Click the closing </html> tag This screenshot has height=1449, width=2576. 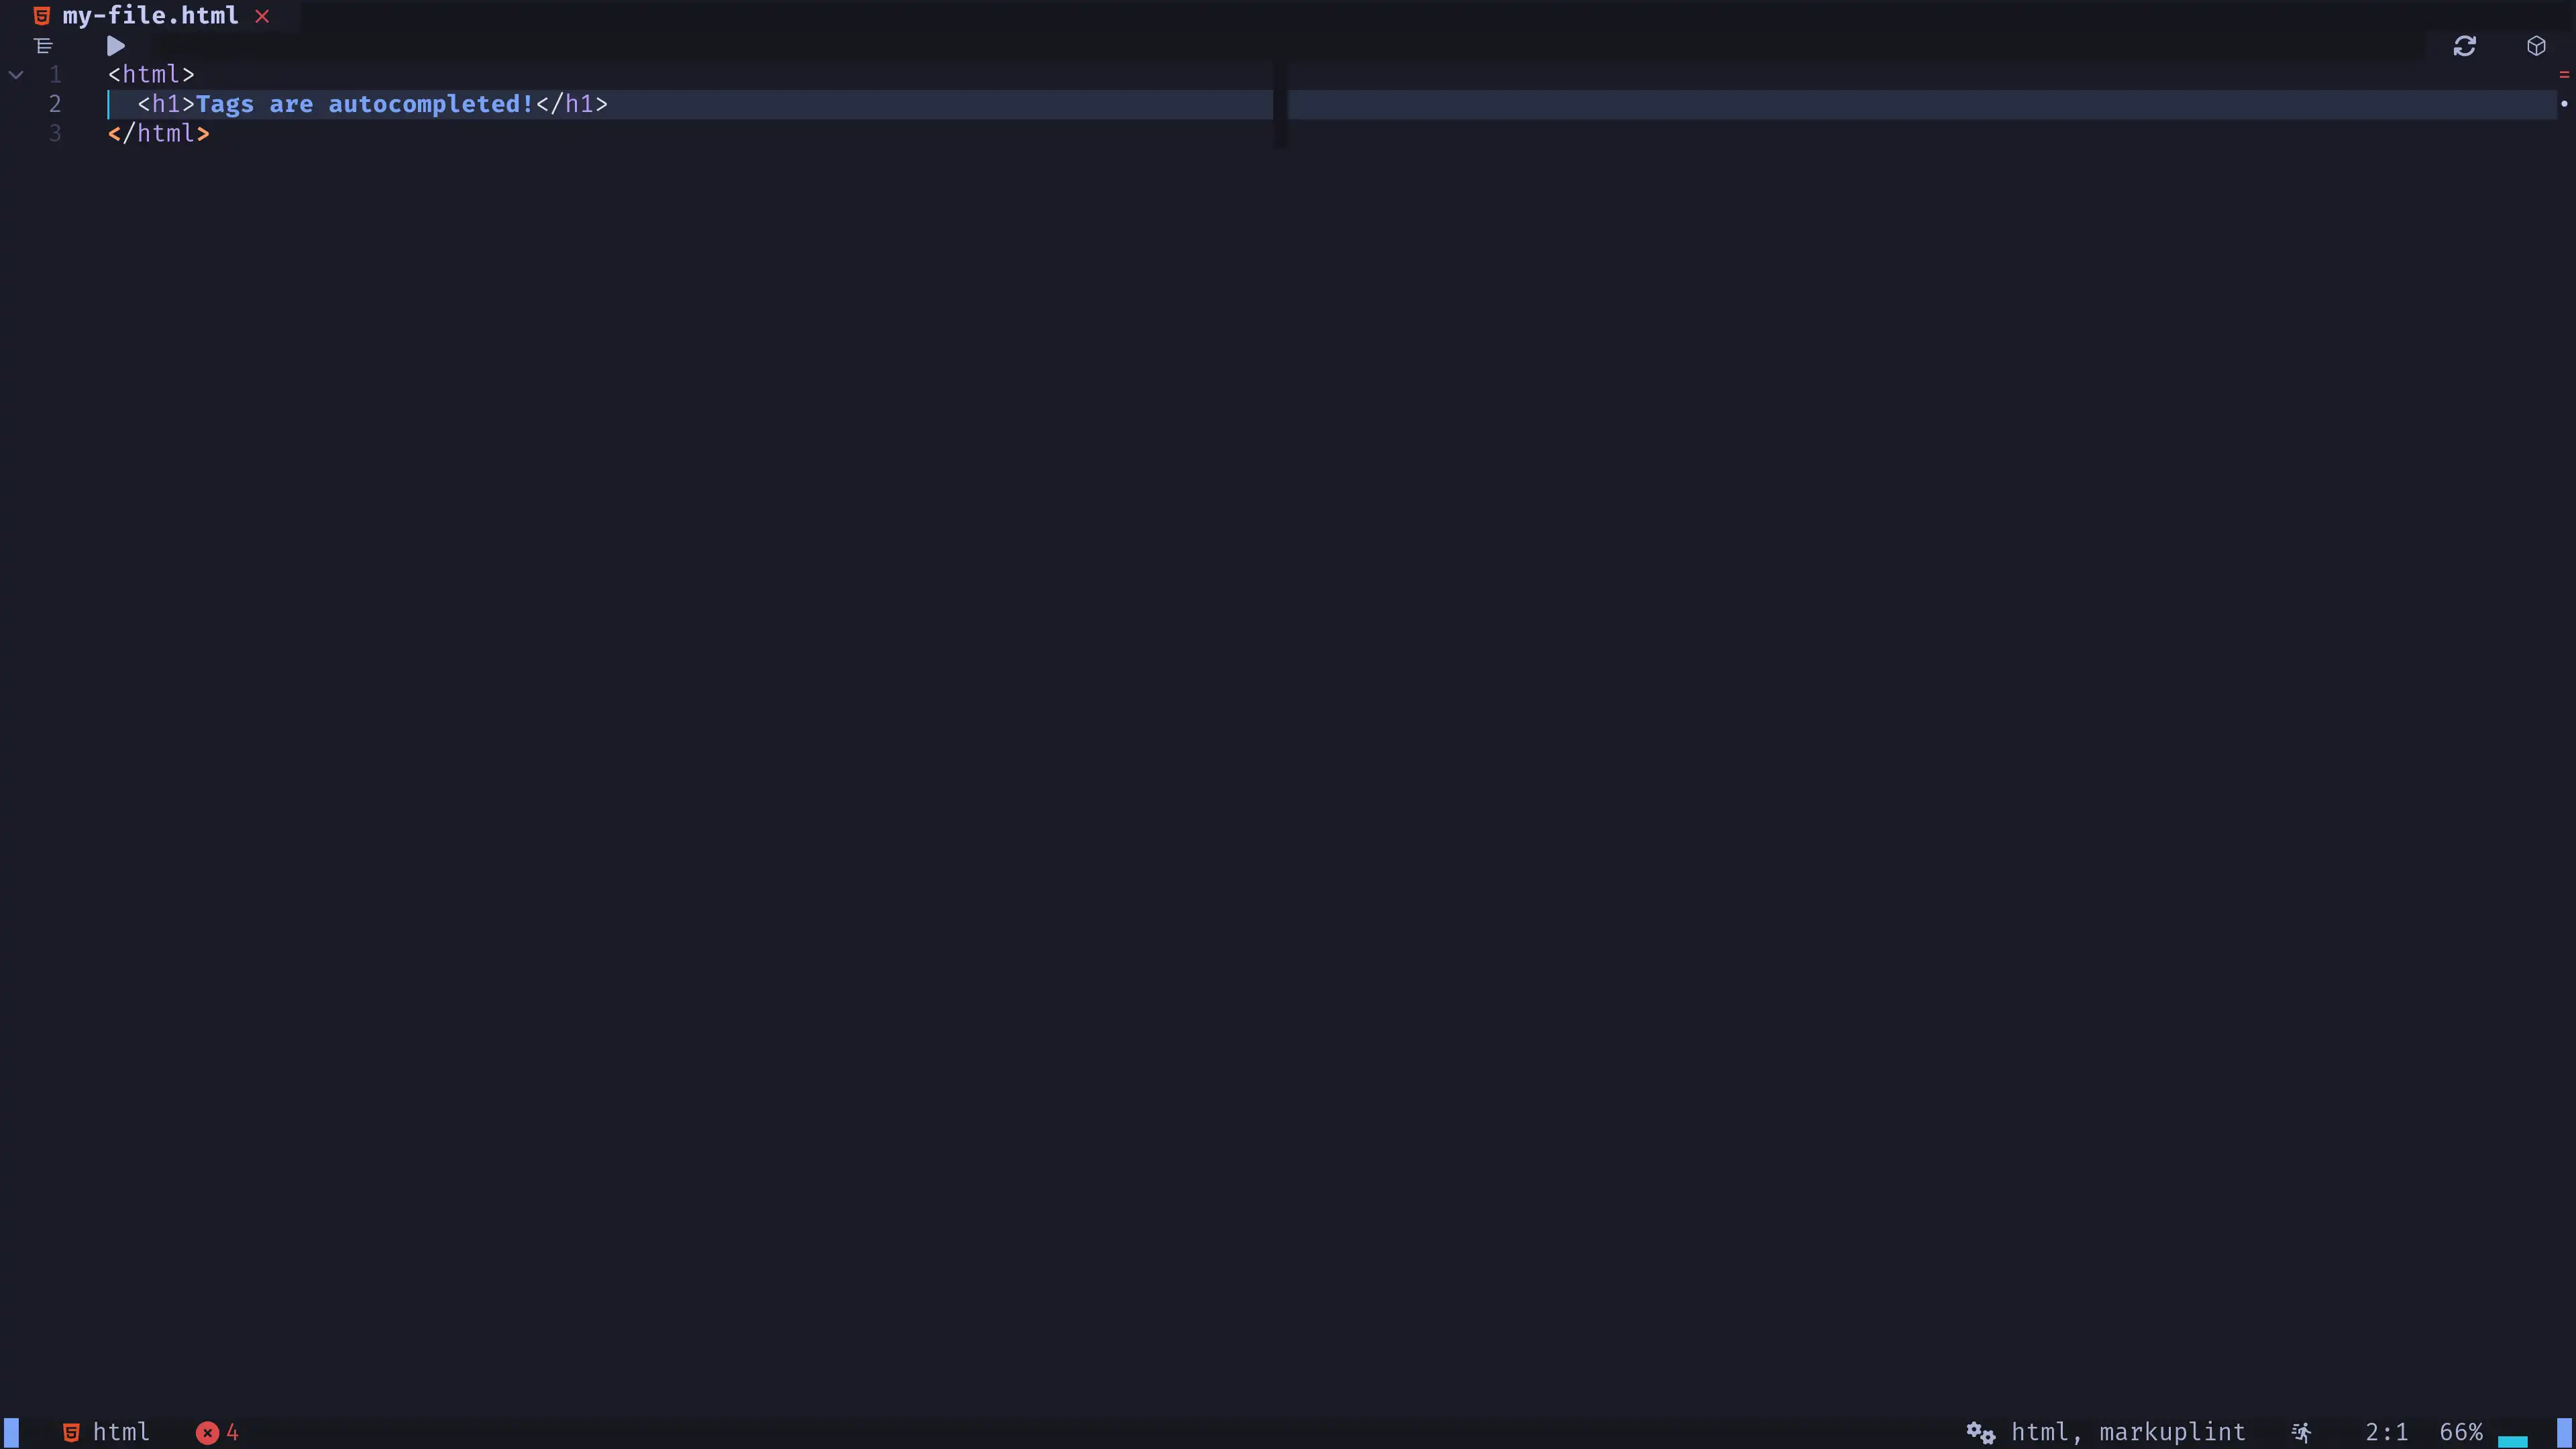pos(159,133)
